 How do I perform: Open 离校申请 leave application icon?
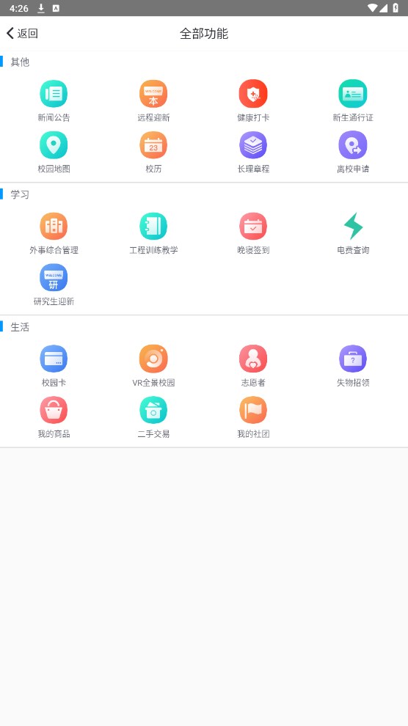353,145
